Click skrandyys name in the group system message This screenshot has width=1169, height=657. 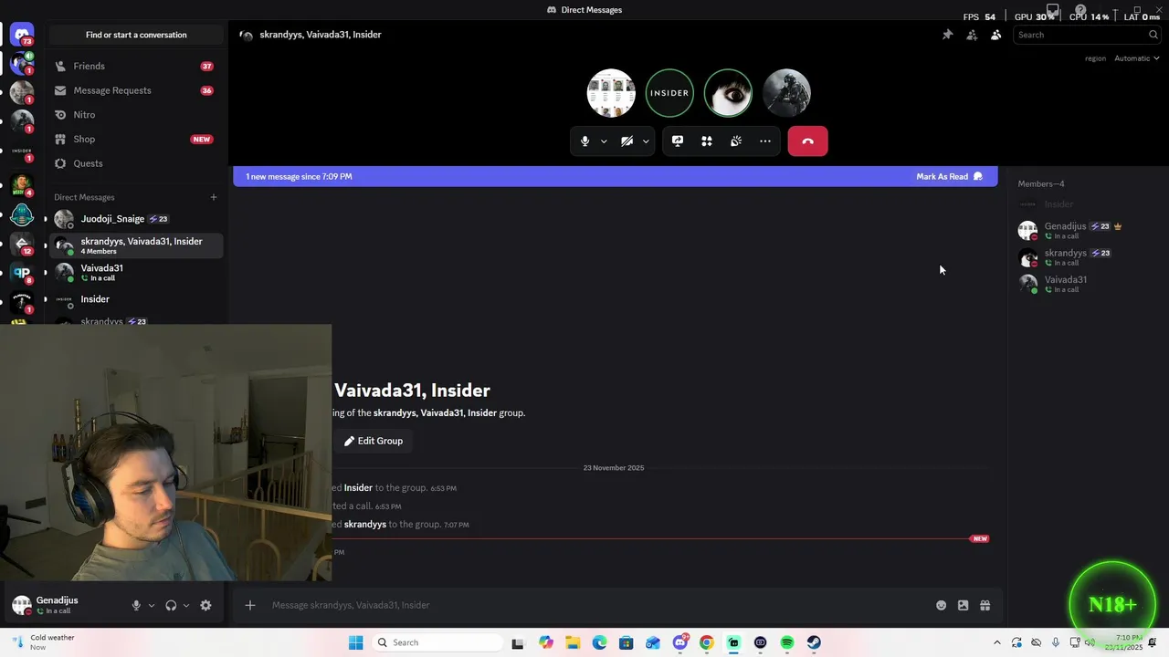coord(365,525)
